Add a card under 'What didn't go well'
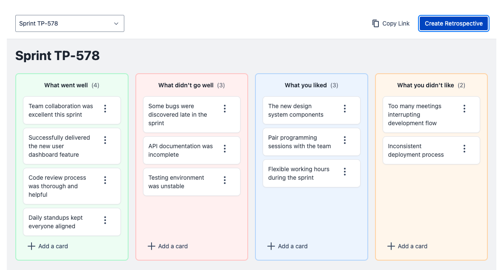 [168, 246]
